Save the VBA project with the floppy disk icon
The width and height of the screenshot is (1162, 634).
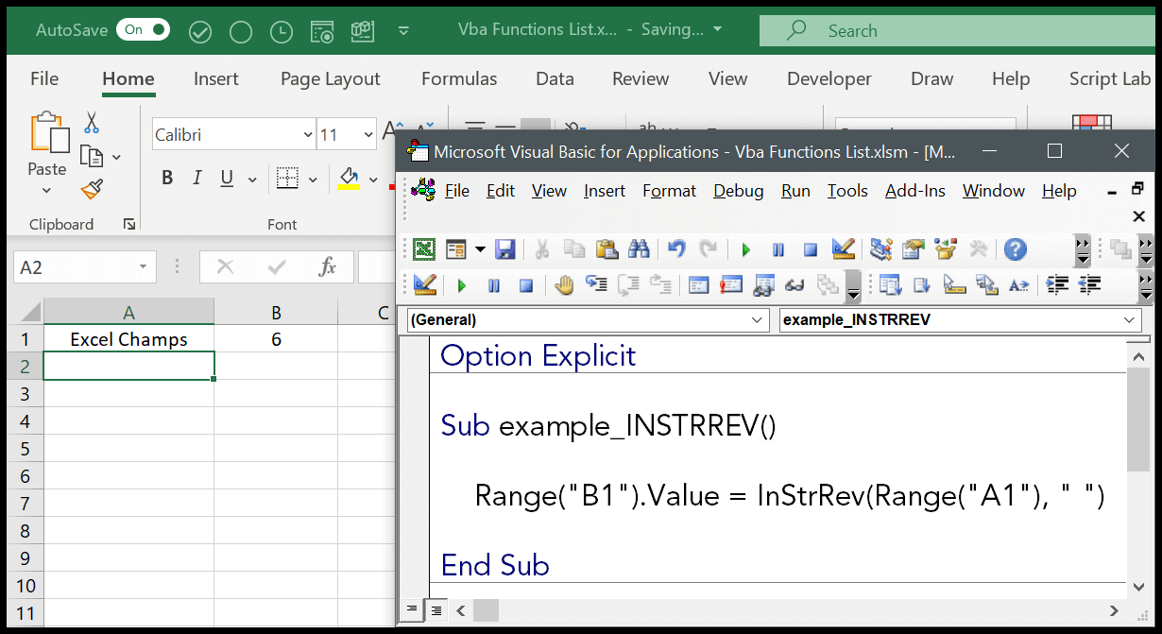coord(505,249)
